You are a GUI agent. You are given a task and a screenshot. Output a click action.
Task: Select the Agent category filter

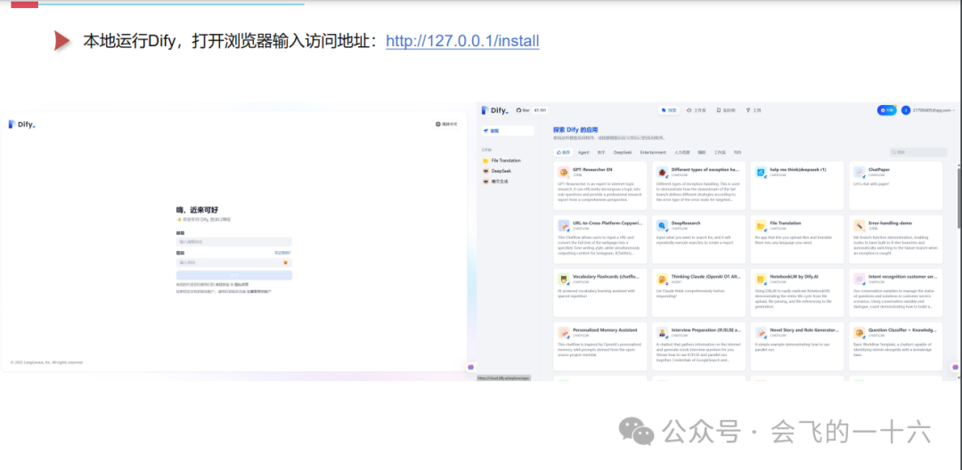click(583, 152)
